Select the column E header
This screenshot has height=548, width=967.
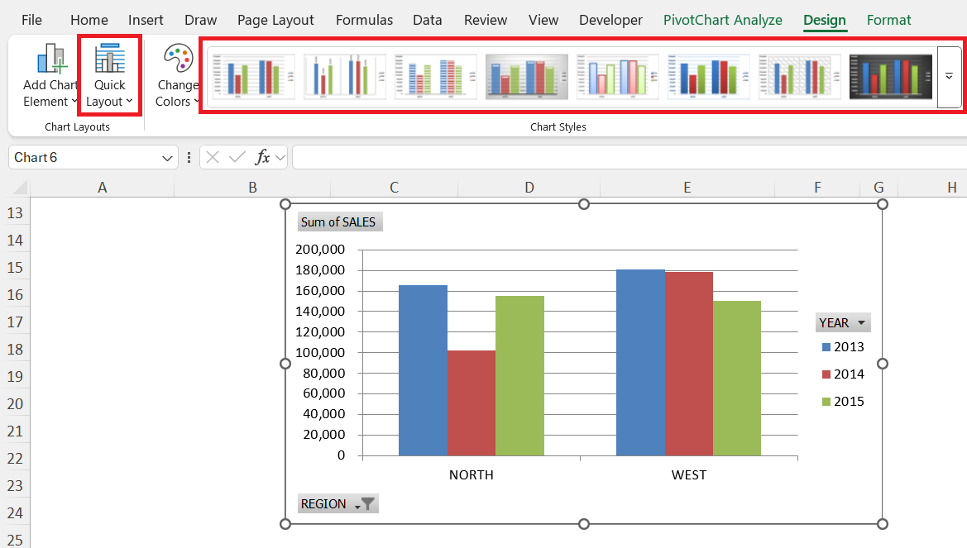click(687, 188)
